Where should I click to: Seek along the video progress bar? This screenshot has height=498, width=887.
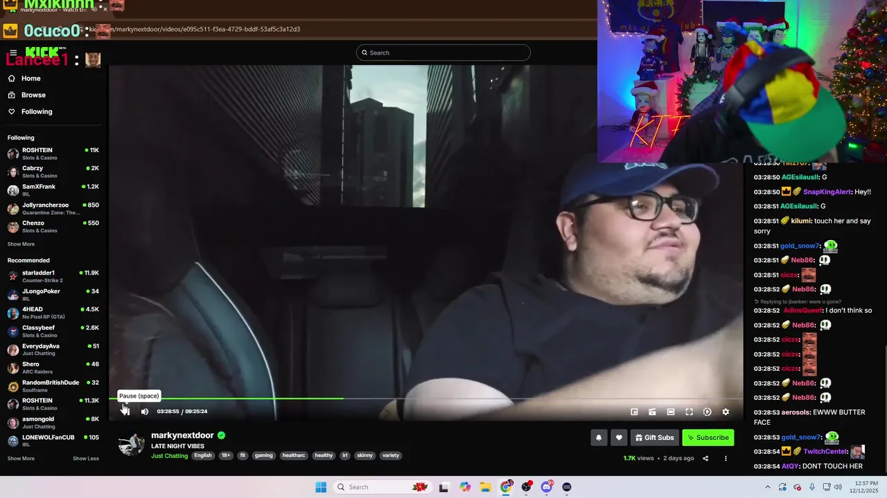click(x=425, y=398)
